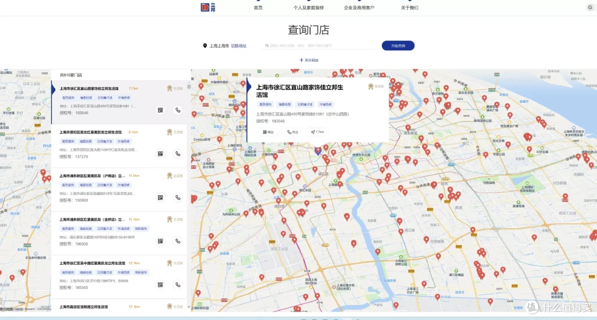Click the 开始查询 button
This screenshot has height=320, width=597.
[x=398, y=46]
